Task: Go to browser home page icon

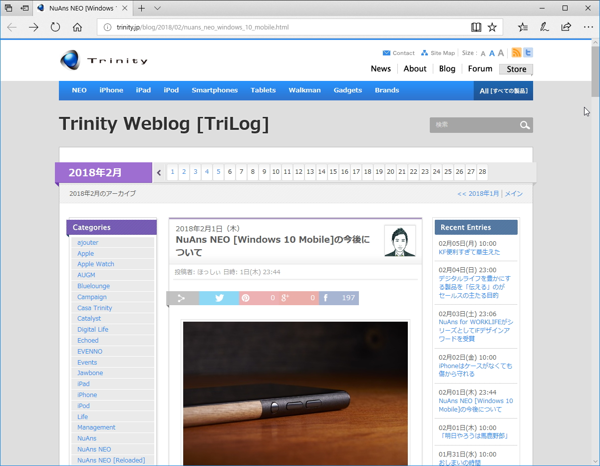Action: tap(77, 27)
